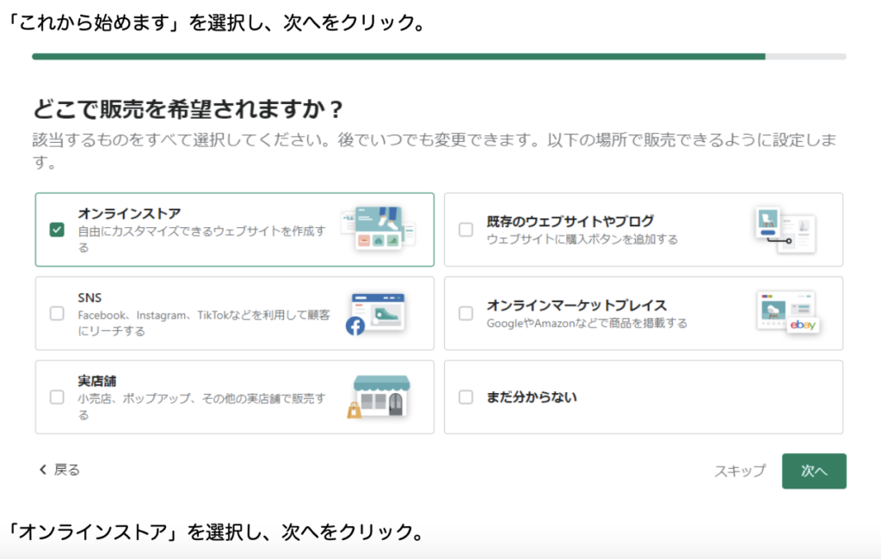Check the オンラインマーケットプレイス checkbox
This screenshot has height=559, width=881.
coord(465,314)
